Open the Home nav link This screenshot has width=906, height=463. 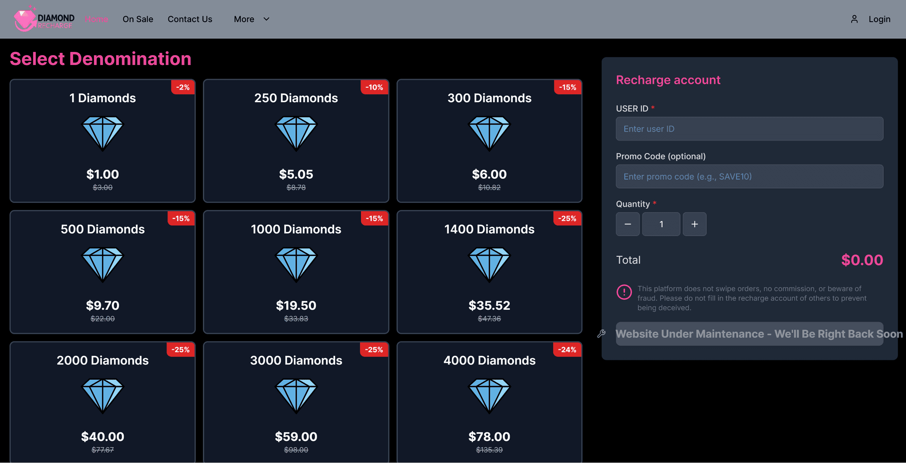[x=97, y=19]
